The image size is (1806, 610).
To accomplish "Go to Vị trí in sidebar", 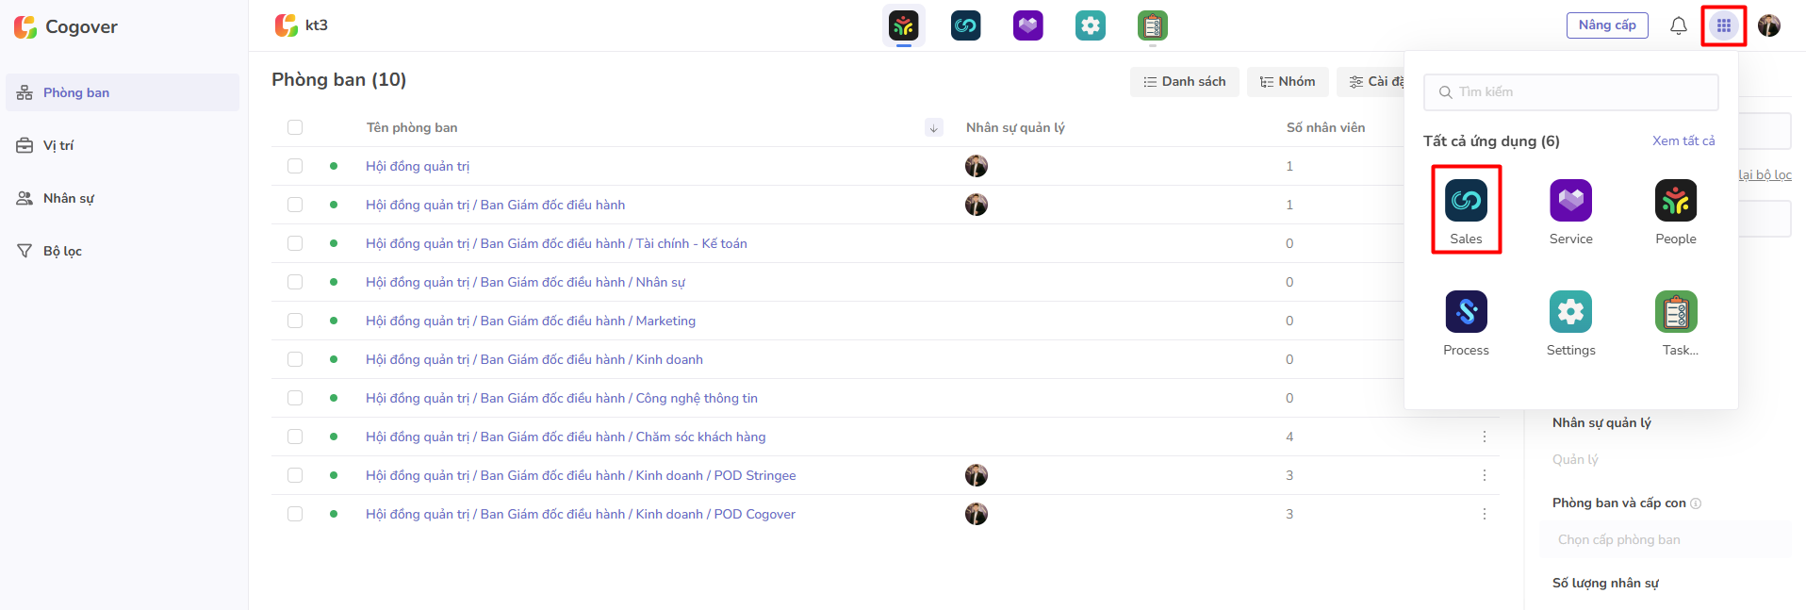I will 58,145.
